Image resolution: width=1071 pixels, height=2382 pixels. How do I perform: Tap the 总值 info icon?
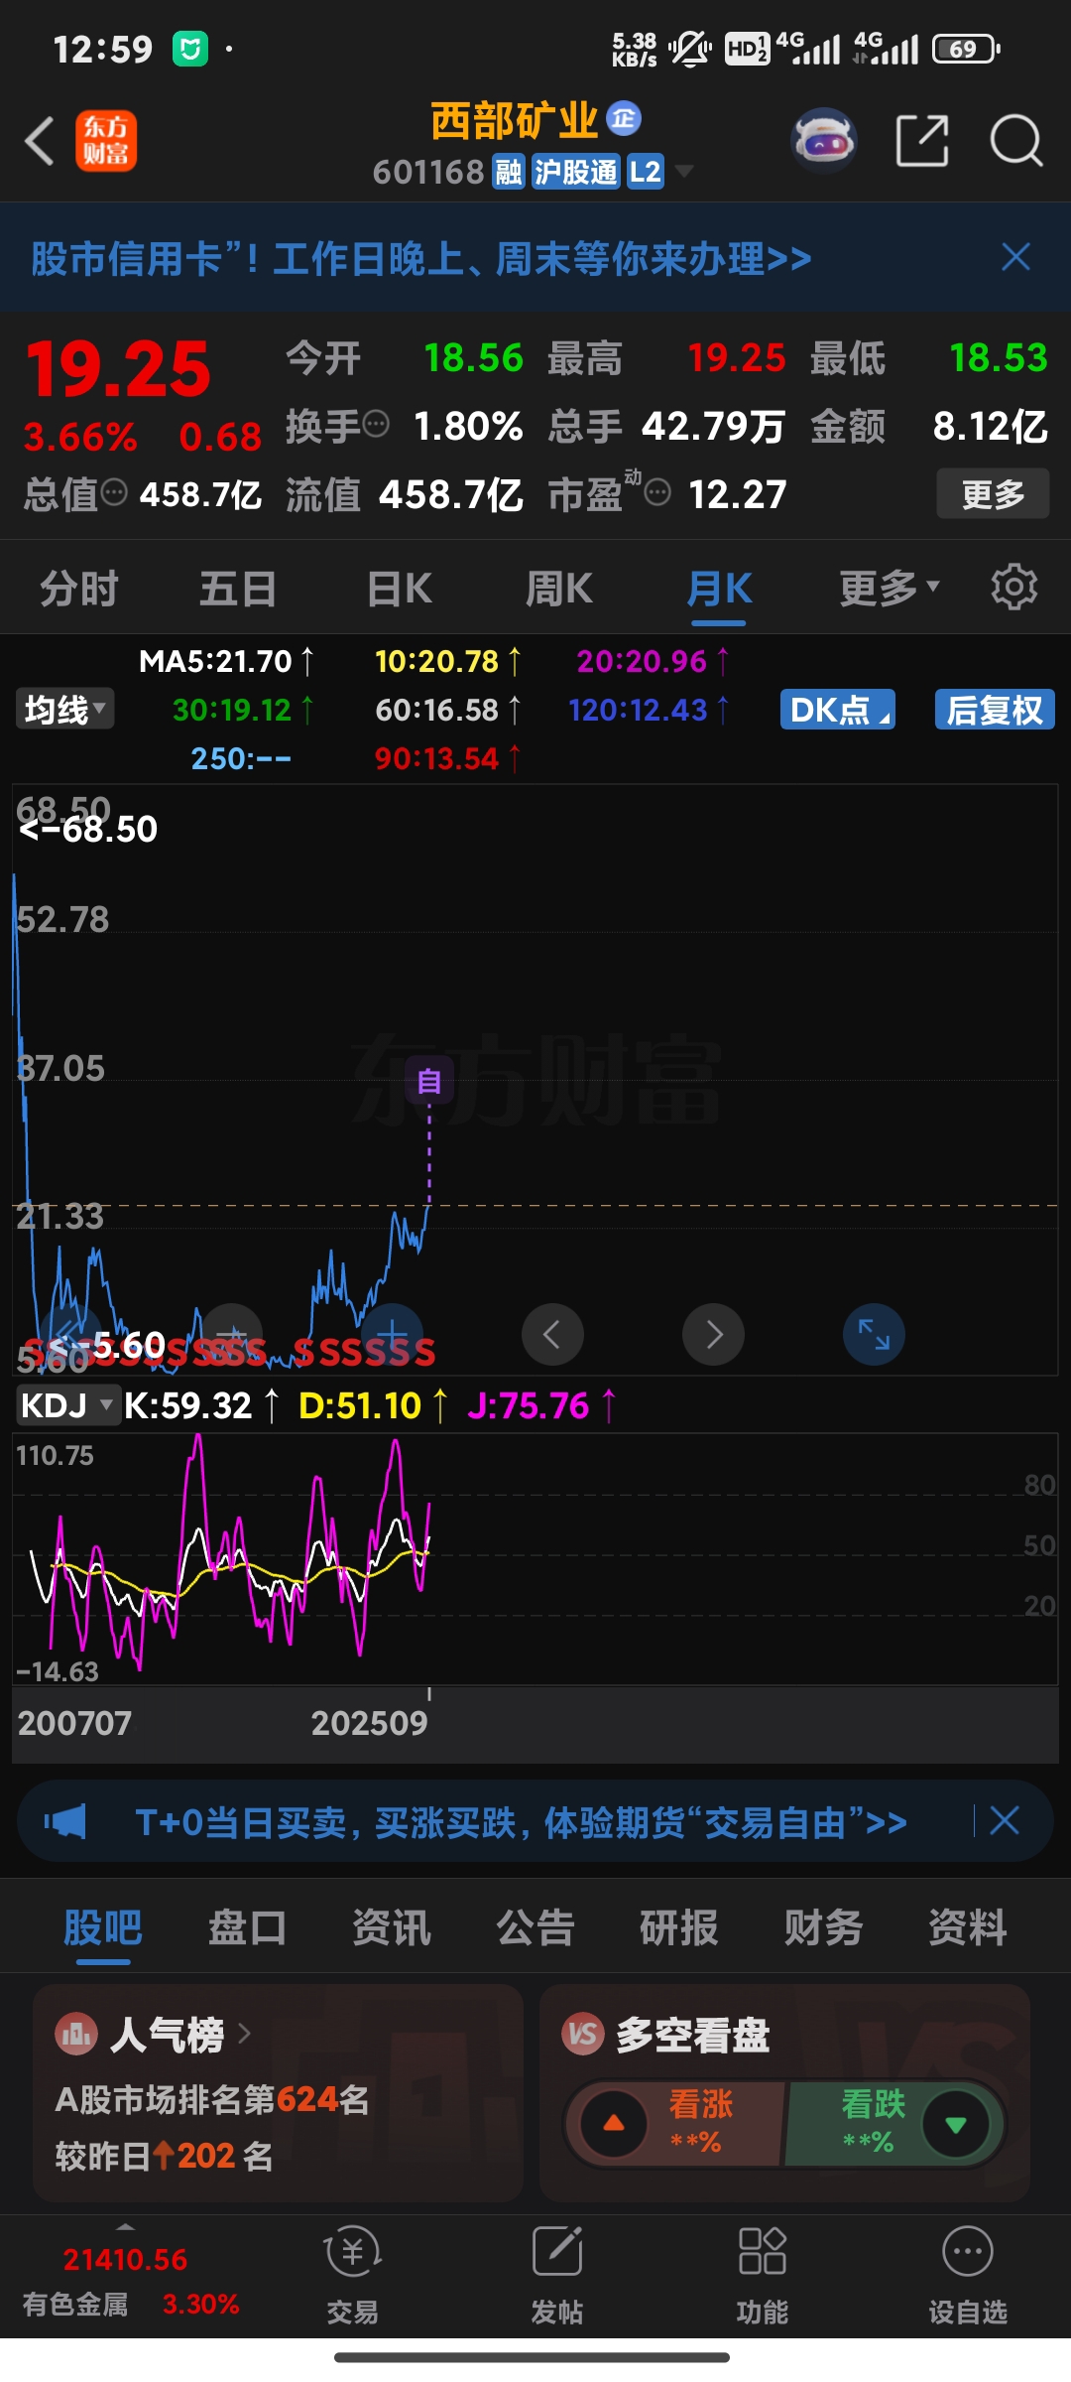(x=114, y=490)
